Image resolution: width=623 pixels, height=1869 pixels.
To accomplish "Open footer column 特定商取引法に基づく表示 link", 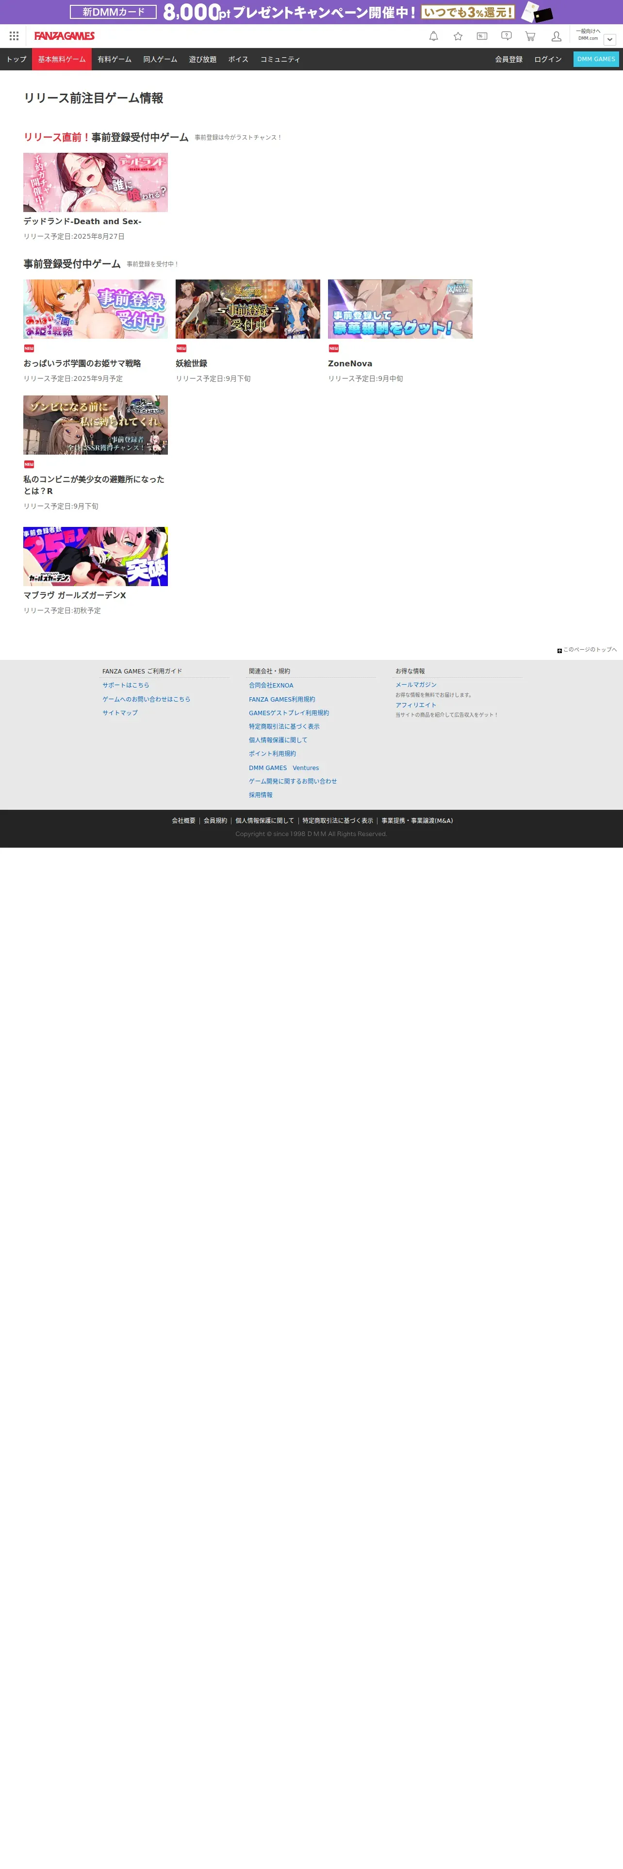I will pos(284,726).
